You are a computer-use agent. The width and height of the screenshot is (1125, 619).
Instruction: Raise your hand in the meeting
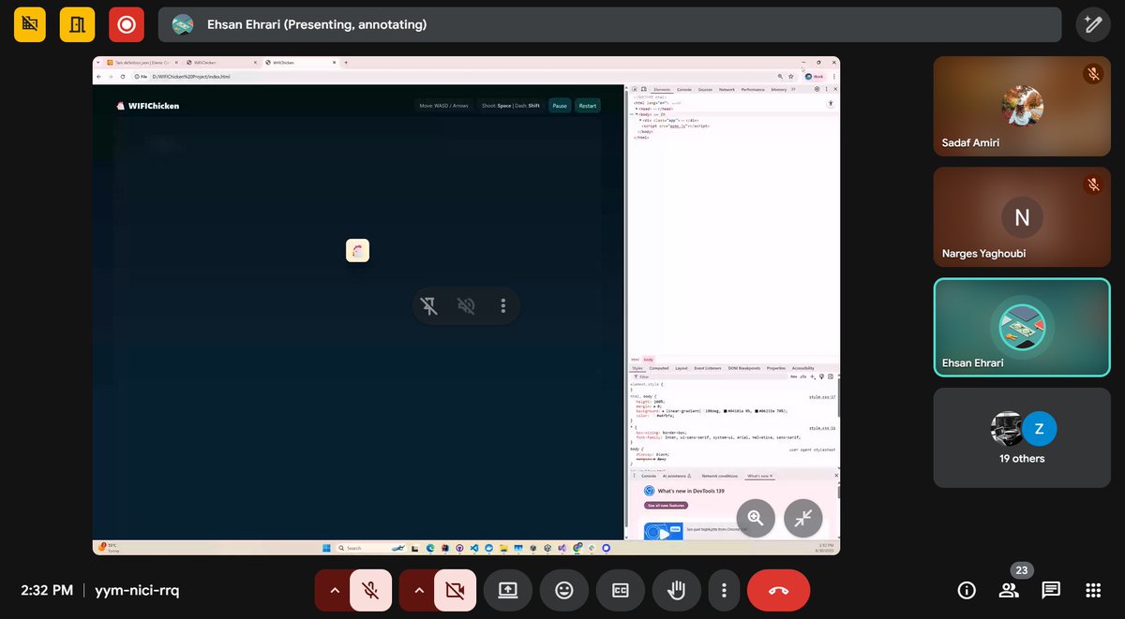point(676,590)
